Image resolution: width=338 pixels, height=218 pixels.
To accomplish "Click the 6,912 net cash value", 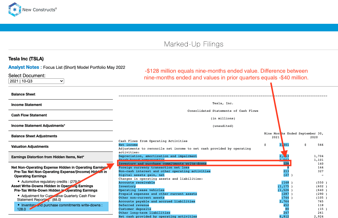I will tap(284, 216).
